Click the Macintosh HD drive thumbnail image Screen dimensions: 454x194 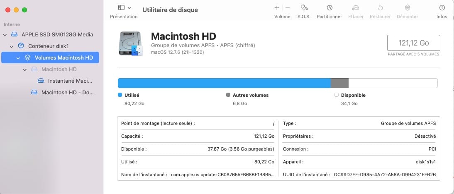click(x=130, y=44)
